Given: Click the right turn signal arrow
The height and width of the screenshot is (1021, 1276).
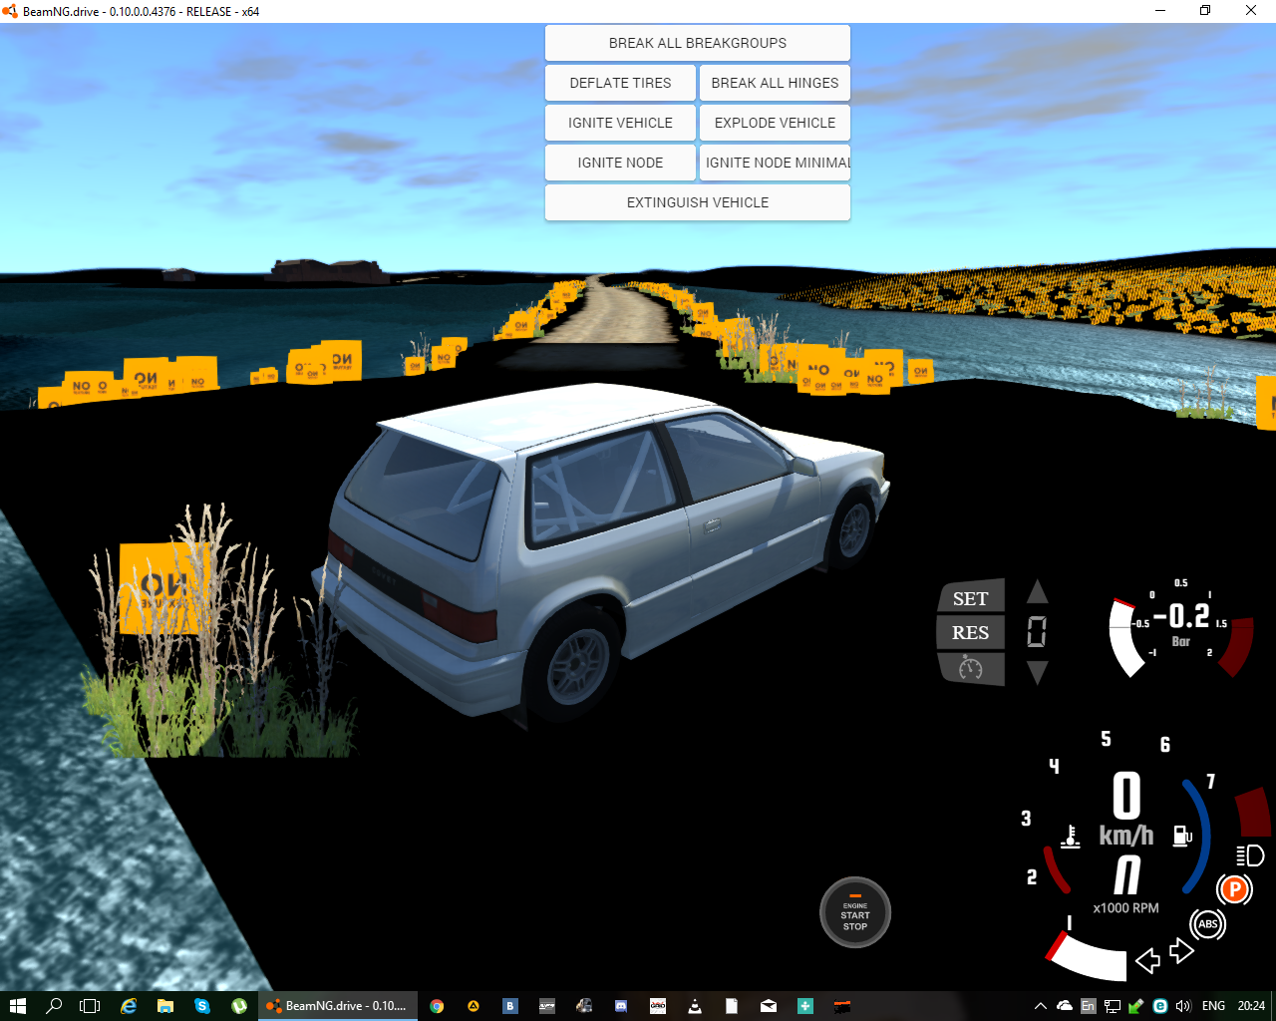Looking at the screenshot, I should 1182,950.
